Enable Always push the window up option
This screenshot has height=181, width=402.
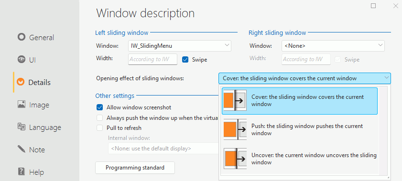[99, 118]
